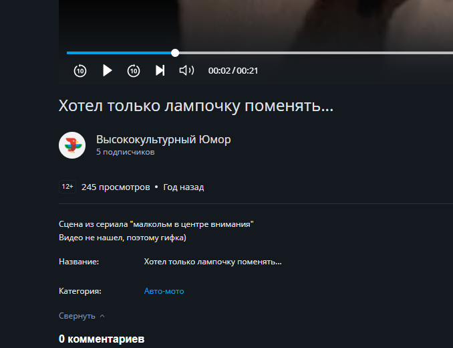453x348 pixels.
Task: Click the 0 комментариев heading
Action: pyautogui.click(x=102, y=339)
